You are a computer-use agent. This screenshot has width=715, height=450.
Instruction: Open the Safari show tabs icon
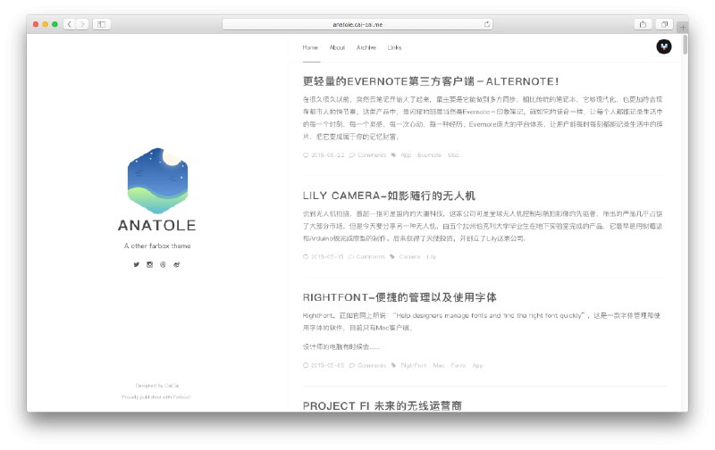[665, 24]
